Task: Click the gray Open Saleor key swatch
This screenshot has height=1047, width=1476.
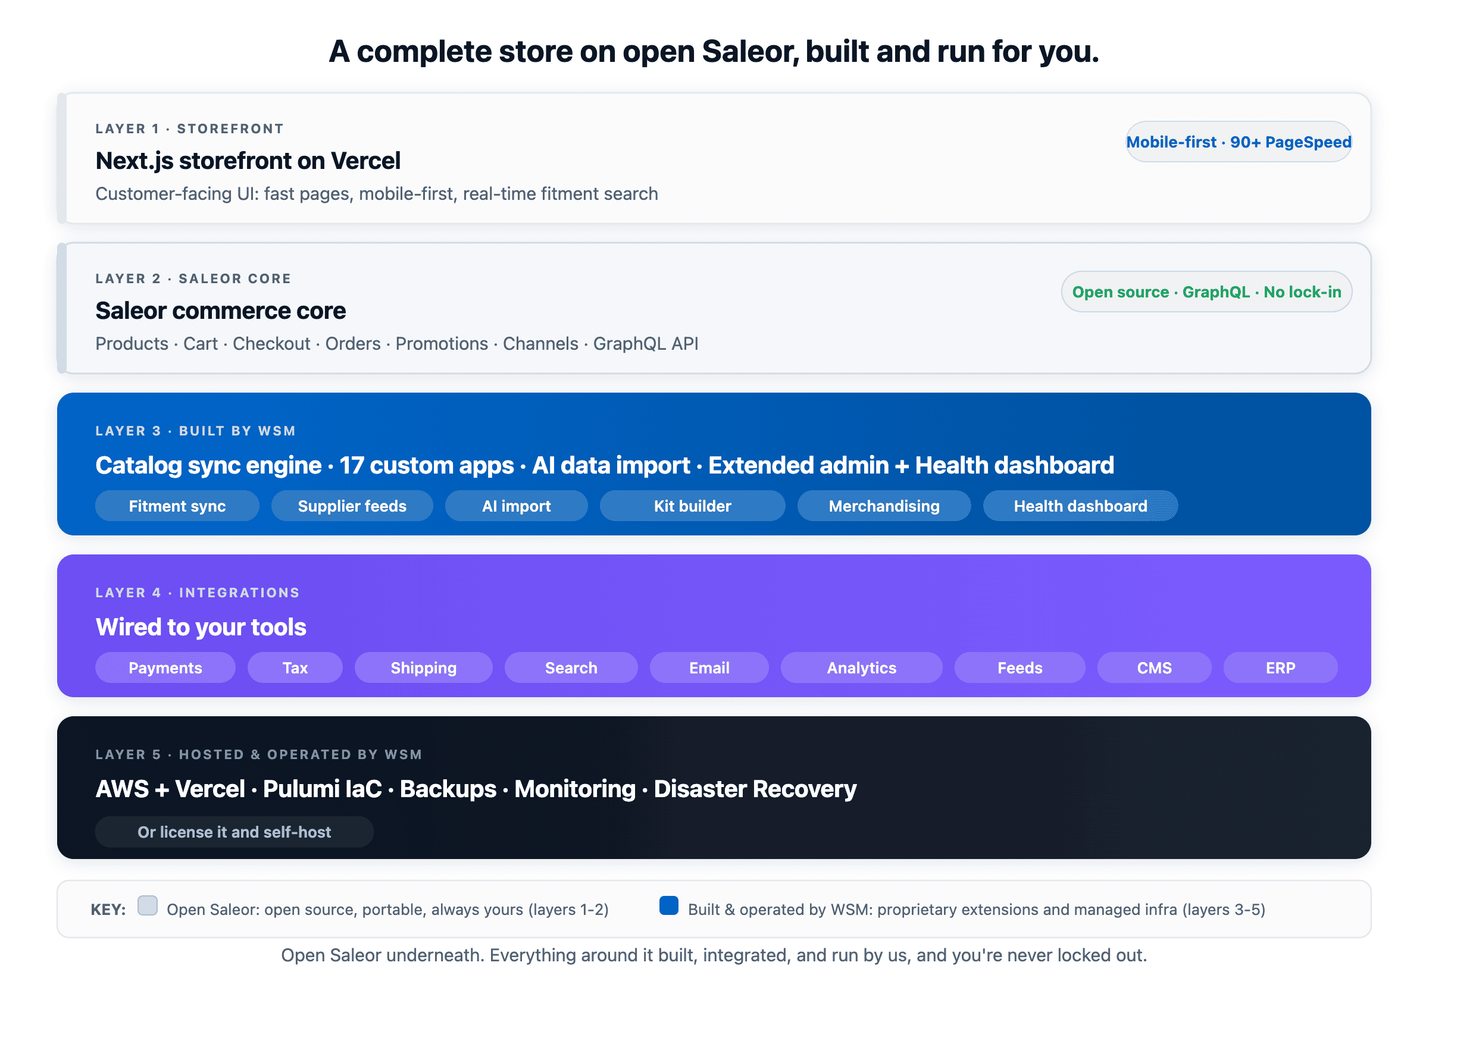Action: (x=148, y=906)
